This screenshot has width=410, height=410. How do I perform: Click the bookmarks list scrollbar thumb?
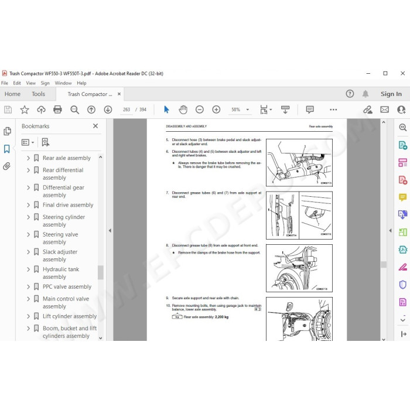[100, 272]
